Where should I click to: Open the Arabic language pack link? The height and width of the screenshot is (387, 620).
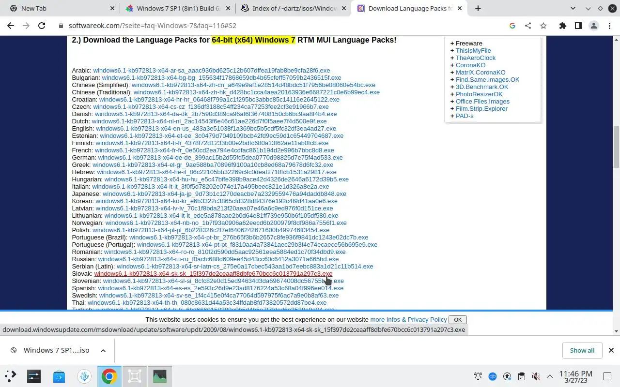coord(212,71)
